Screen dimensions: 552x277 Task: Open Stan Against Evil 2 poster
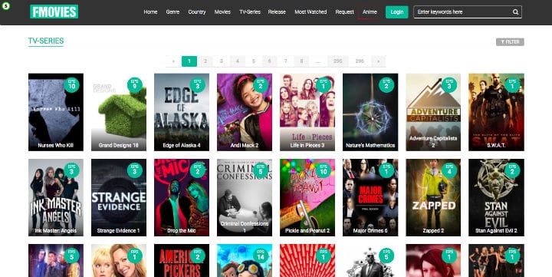(496, 197)
